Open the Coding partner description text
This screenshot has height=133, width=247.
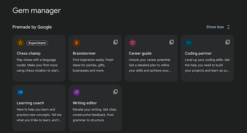pyautogui.click(x=207, y=65)
